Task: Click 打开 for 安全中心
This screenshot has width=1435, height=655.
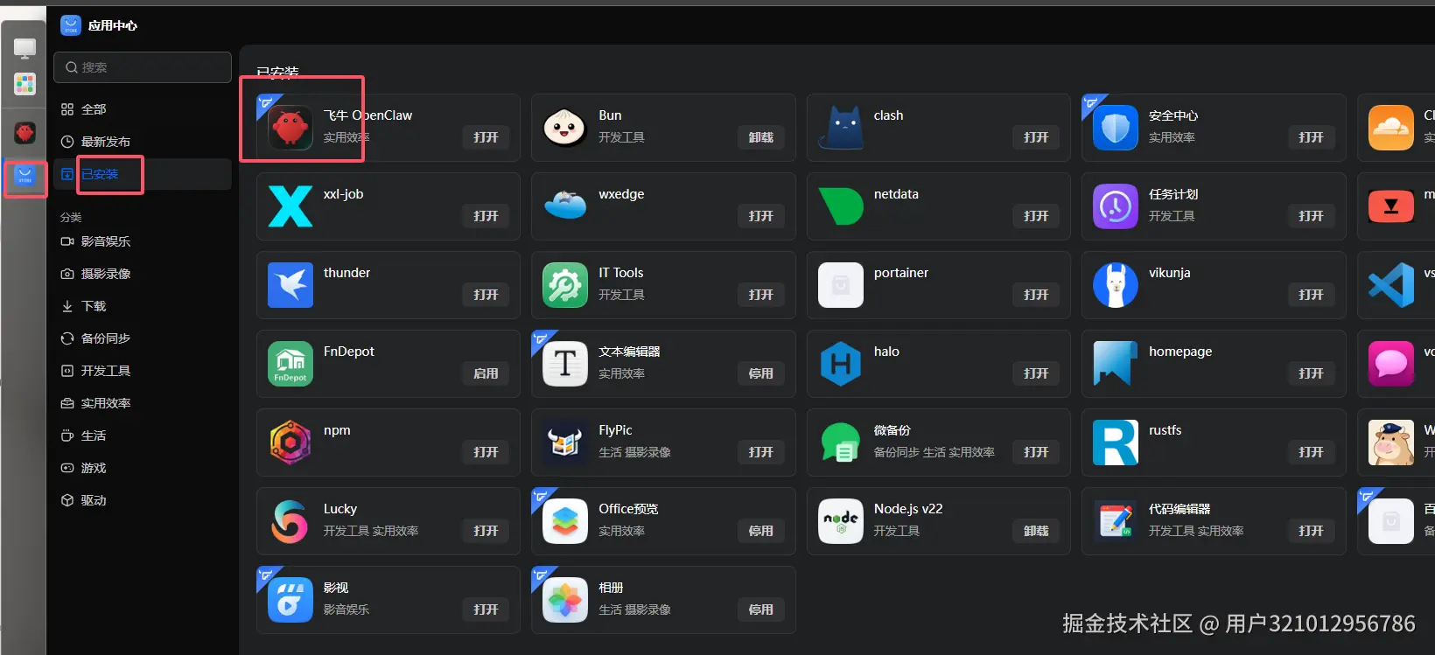Action: click(x=1311, y=137)
